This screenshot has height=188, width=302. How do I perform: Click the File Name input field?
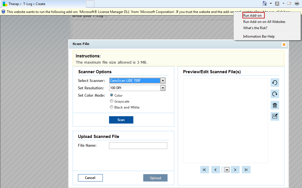(x=138, y=146)
